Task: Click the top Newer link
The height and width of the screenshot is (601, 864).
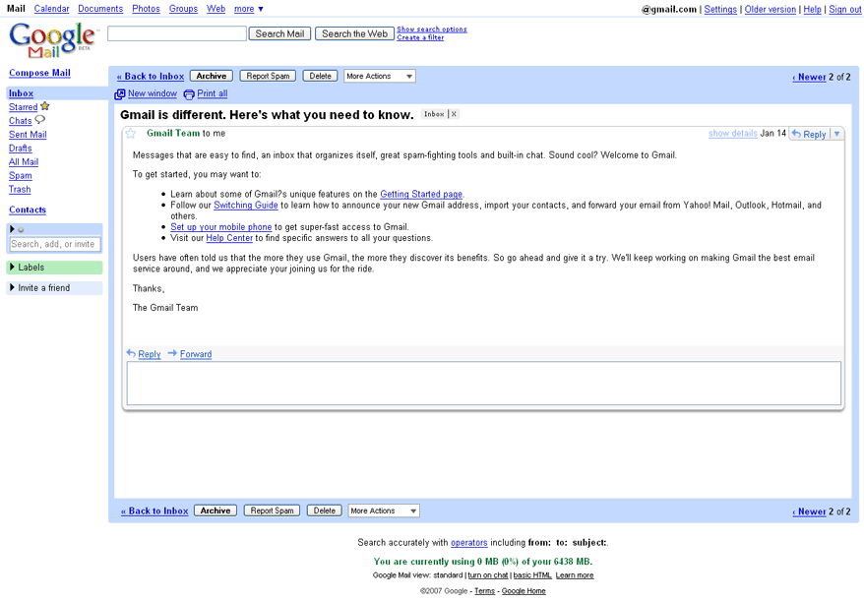Action: tap(810, 77)
